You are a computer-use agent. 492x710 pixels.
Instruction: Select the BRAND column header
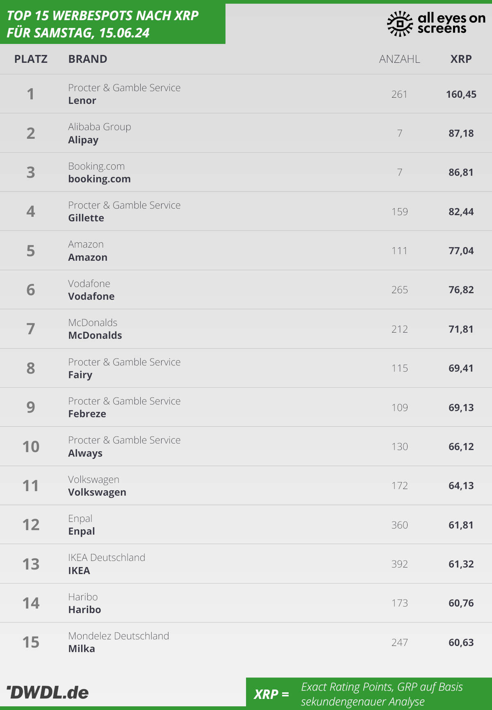[88, 59]
